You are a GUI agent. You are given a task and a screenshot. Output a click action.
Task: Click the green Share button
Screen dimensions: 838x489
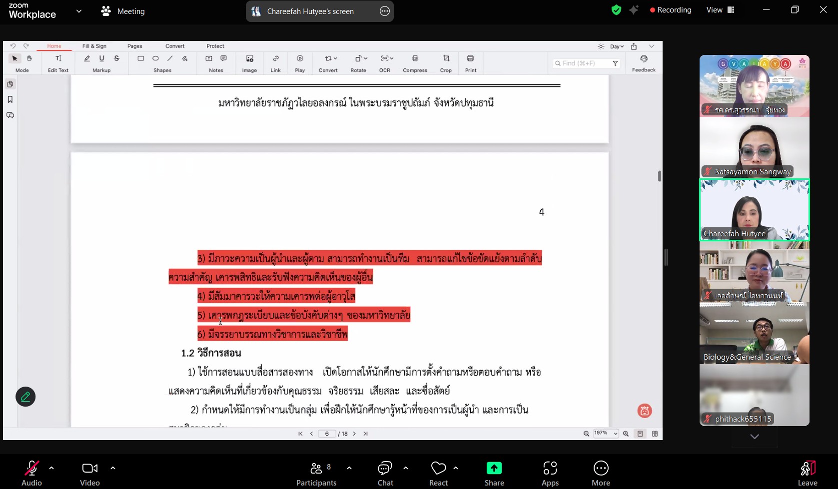click(x=494, y=469)
